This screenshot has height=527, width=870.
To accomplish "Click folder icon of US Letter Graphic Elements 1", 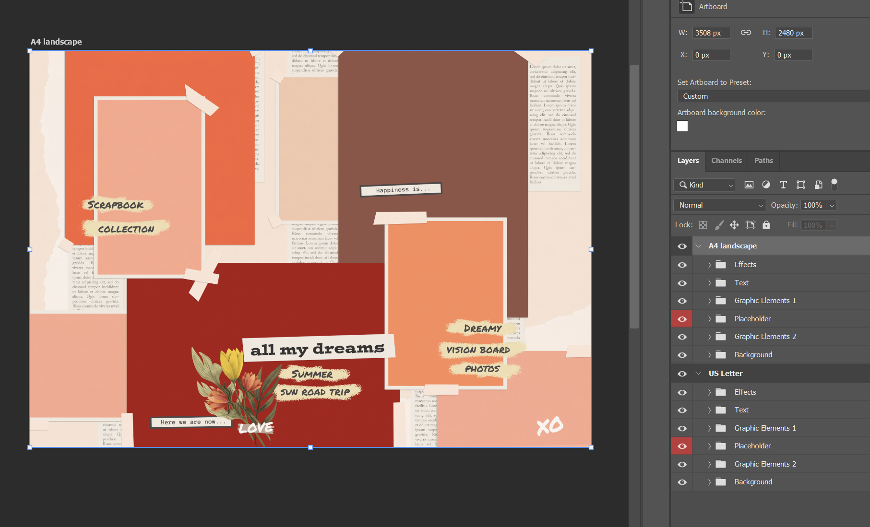I will [721, 428].
